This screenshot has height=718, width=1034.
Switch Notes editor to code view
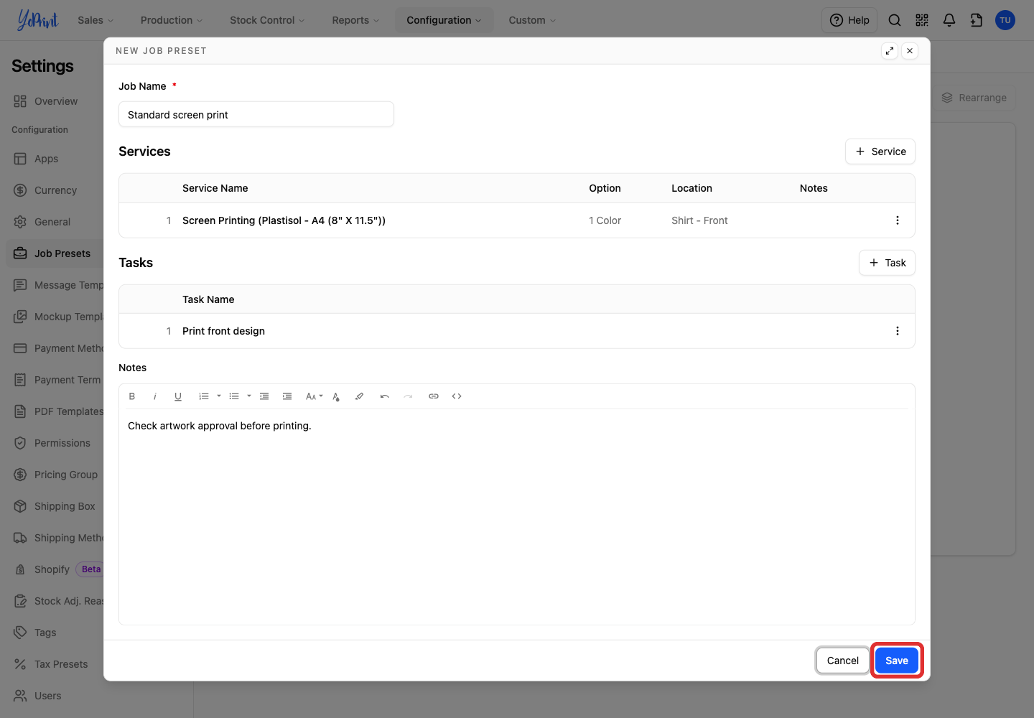coord(457,396)
